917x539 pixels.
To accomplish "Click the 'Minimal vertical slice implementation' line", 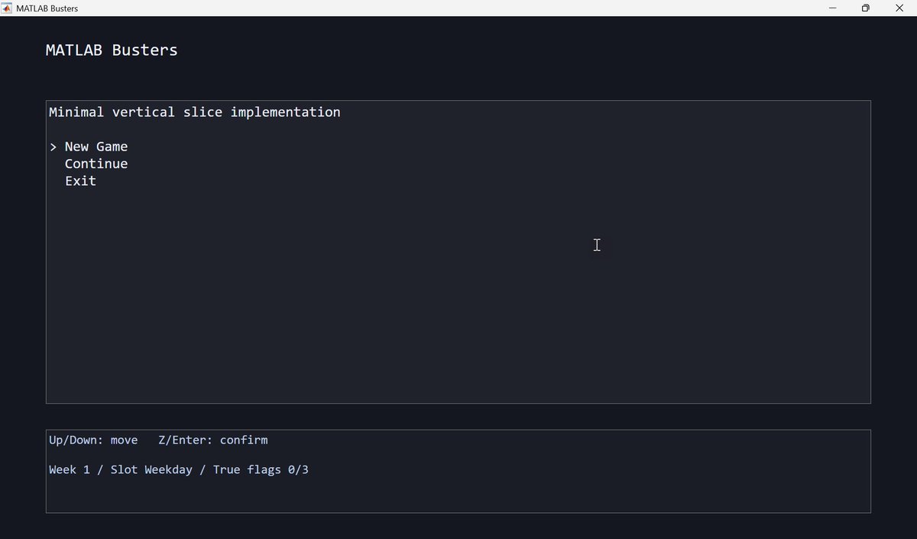I will 195,112.
